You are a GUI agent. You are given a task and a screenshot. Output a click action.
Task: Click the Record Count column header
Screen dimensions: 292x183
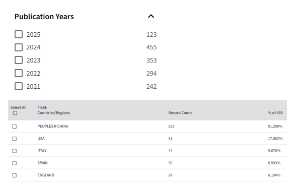(180, 112)
